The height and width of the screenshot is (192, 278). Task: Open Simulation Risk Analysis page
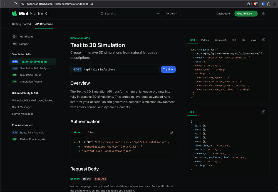coord(35,68)
